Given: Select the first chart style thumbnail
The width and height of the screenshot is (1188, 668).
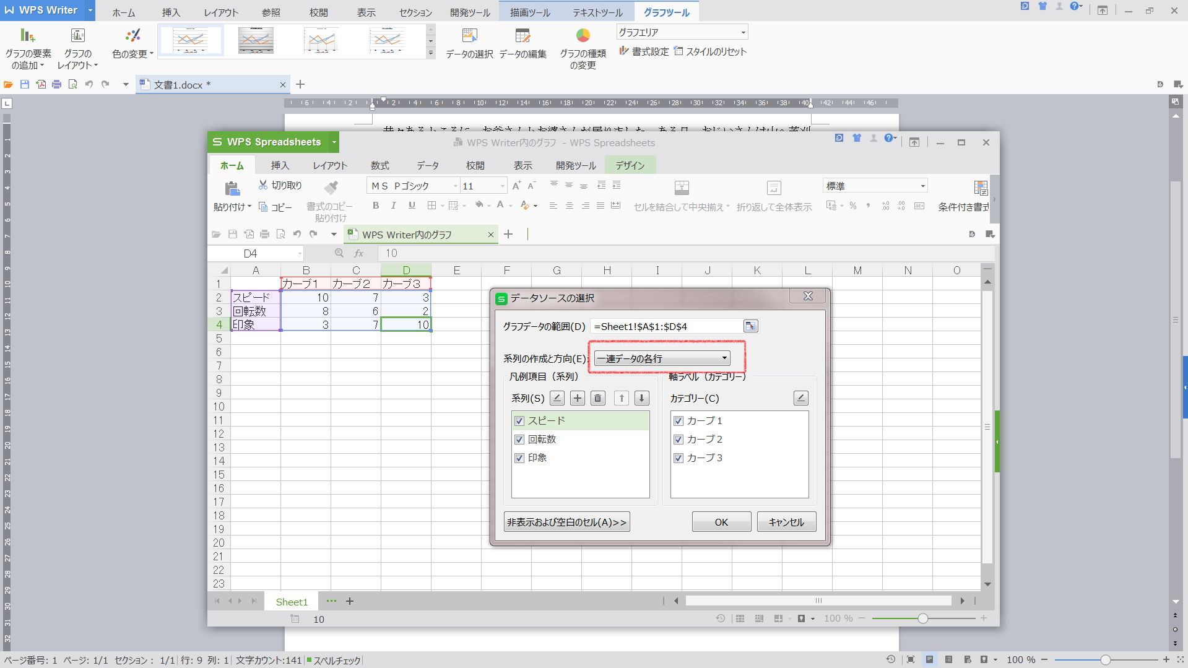Looking at the screenshot, I should pyautogui.click(x=191, y=40).
